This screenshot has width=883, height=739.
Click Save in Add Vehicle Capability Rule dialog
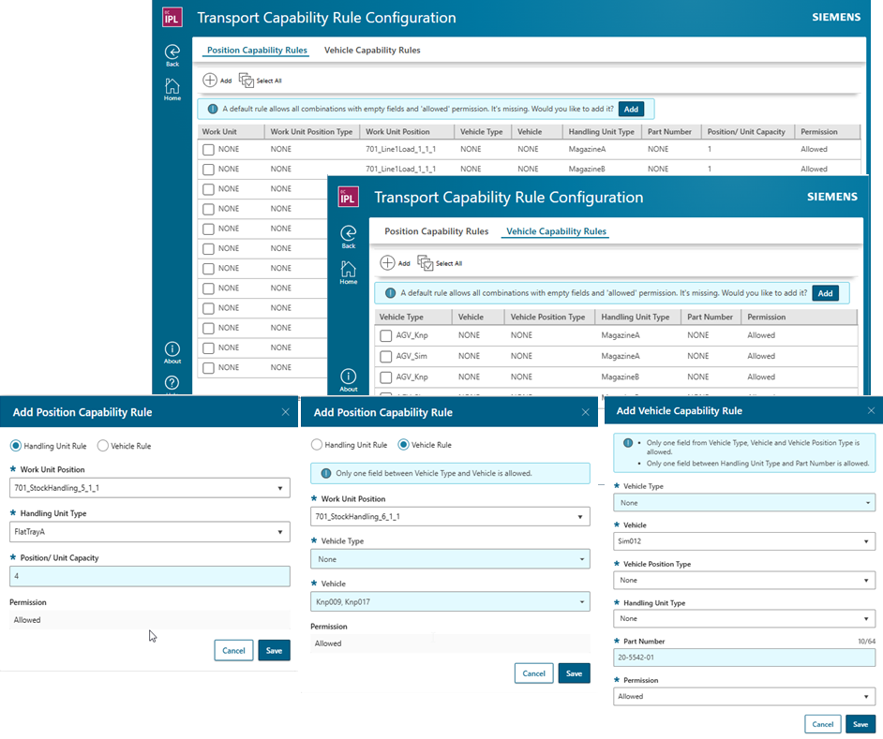tap(859, 724)
